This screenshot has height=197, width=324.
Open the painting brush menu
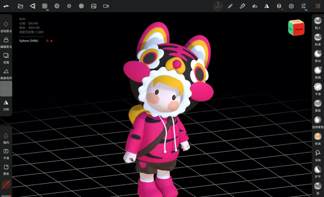point(242,6)
